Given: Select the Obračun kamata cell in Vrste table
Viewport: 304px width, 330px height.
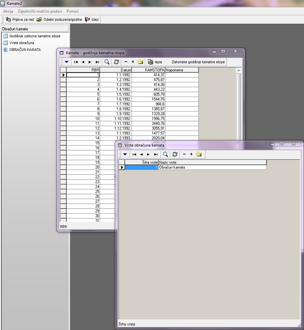Looking at the screenshot, I should (213, 167).
